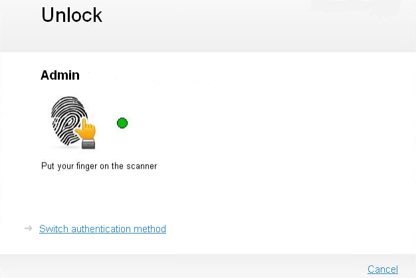The height and width of the screenshot is (278, 416).
Task: Click the word 'authentication' in the link
Action: (x=101, y=229)
